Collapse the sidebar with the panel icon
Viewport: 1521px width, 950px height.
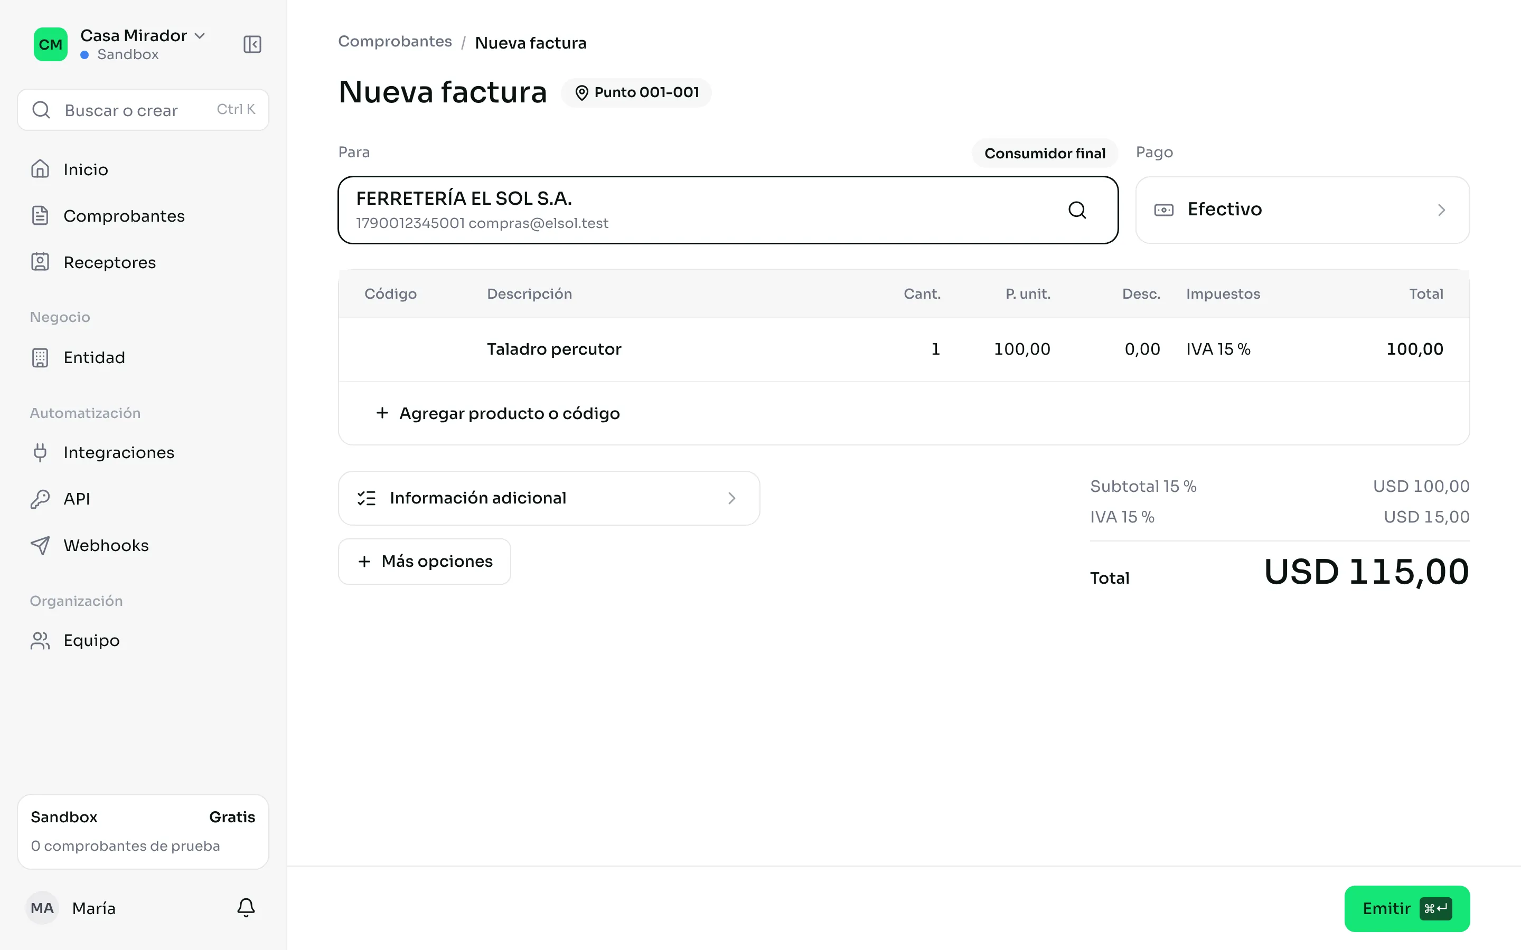tap(252, 45)
